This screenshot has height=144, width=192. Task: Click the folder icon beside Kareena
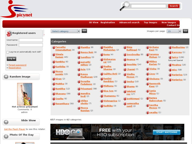click(170, 53)
